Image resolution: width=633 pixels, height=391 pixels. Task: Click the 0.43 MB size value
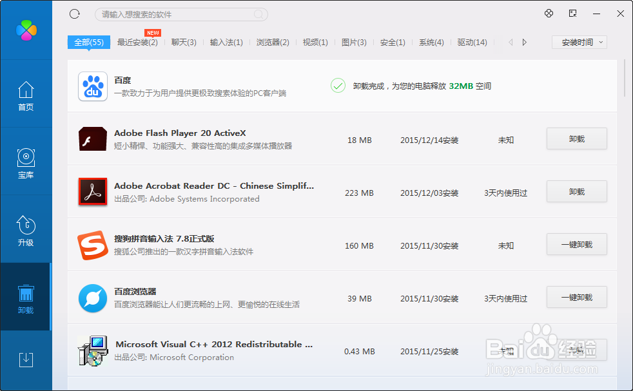click(360, 352)
